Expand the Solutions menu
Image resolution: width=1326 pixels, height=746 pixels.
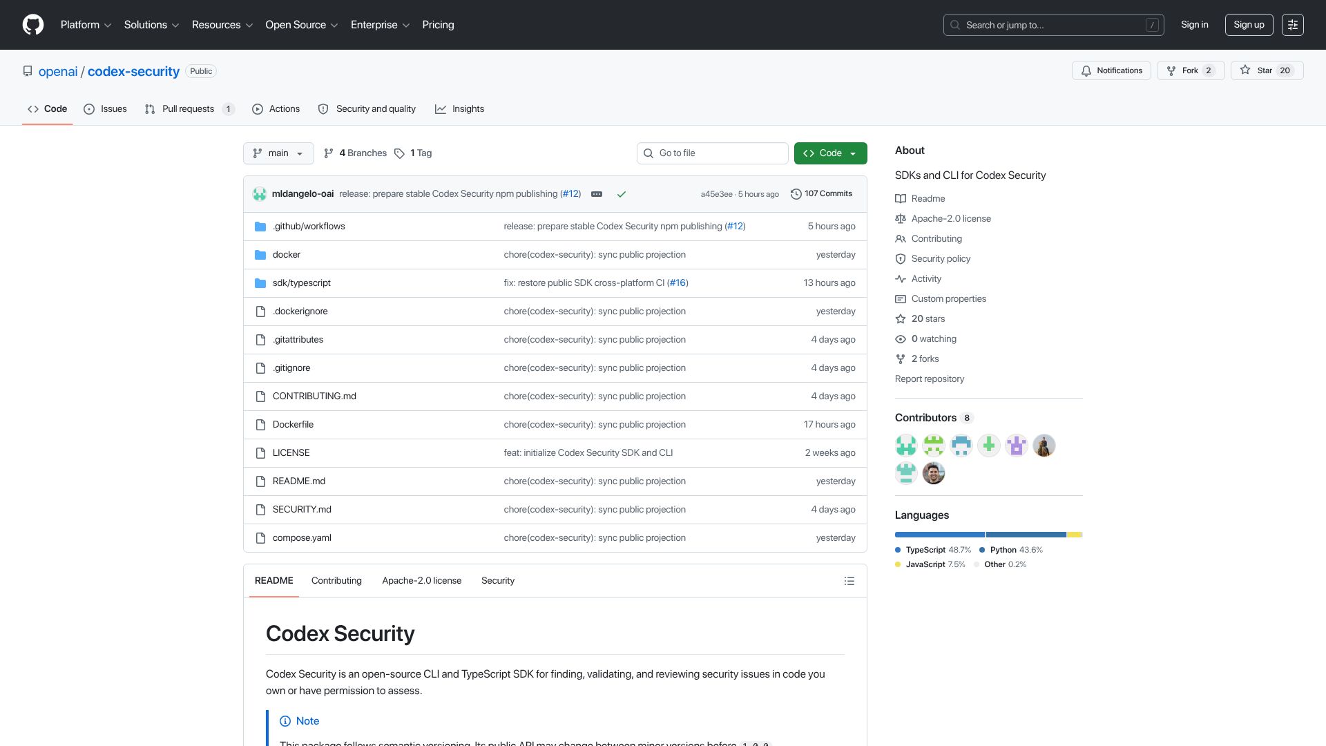[x=151, y=25]
